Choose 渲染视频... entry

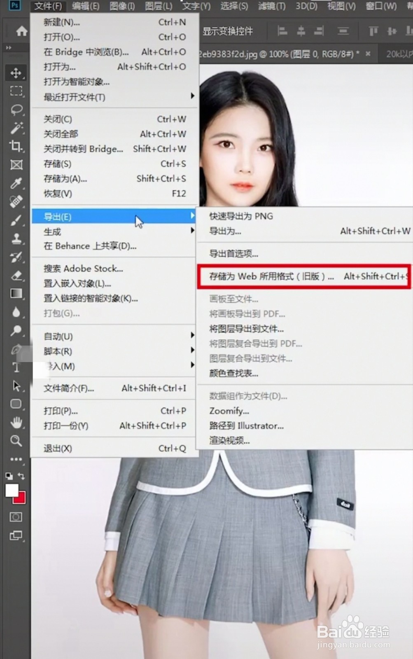305,440
